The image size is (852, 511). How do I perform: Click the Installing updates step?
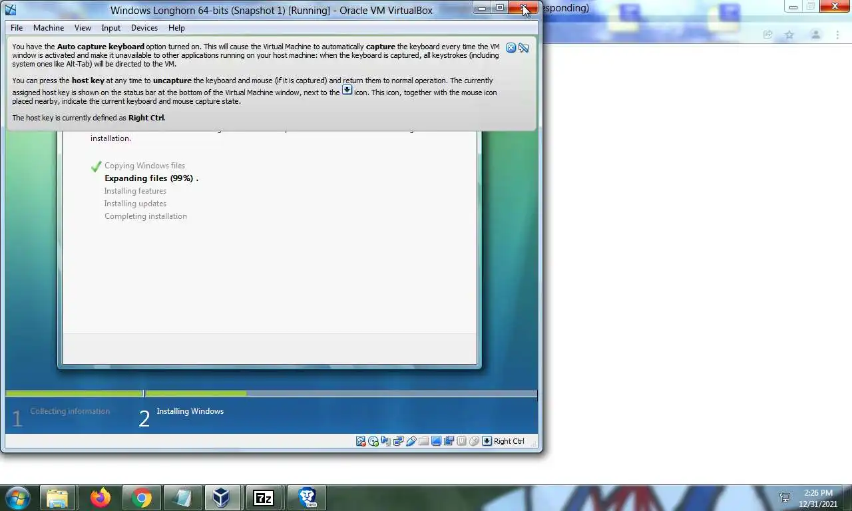[135, 204]
